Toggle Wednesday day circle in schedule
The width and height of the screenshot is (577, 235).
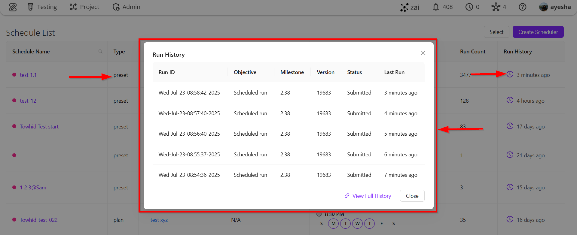(x=357, y=224)
